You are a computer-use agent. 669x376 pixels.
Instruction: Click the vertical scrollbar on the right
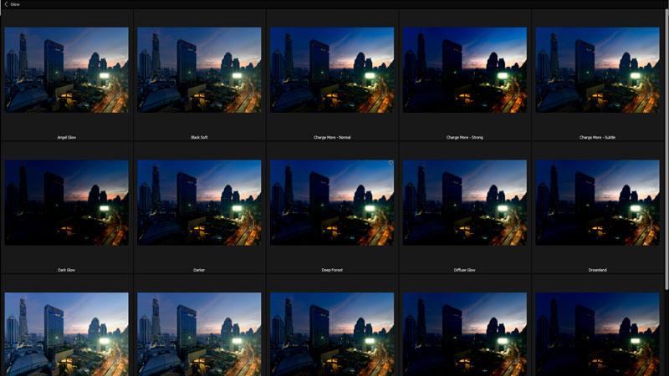coord(666,125)
